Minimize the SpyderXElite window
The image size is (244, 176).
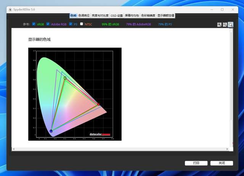pyautogui.click(x=212, y=10)
